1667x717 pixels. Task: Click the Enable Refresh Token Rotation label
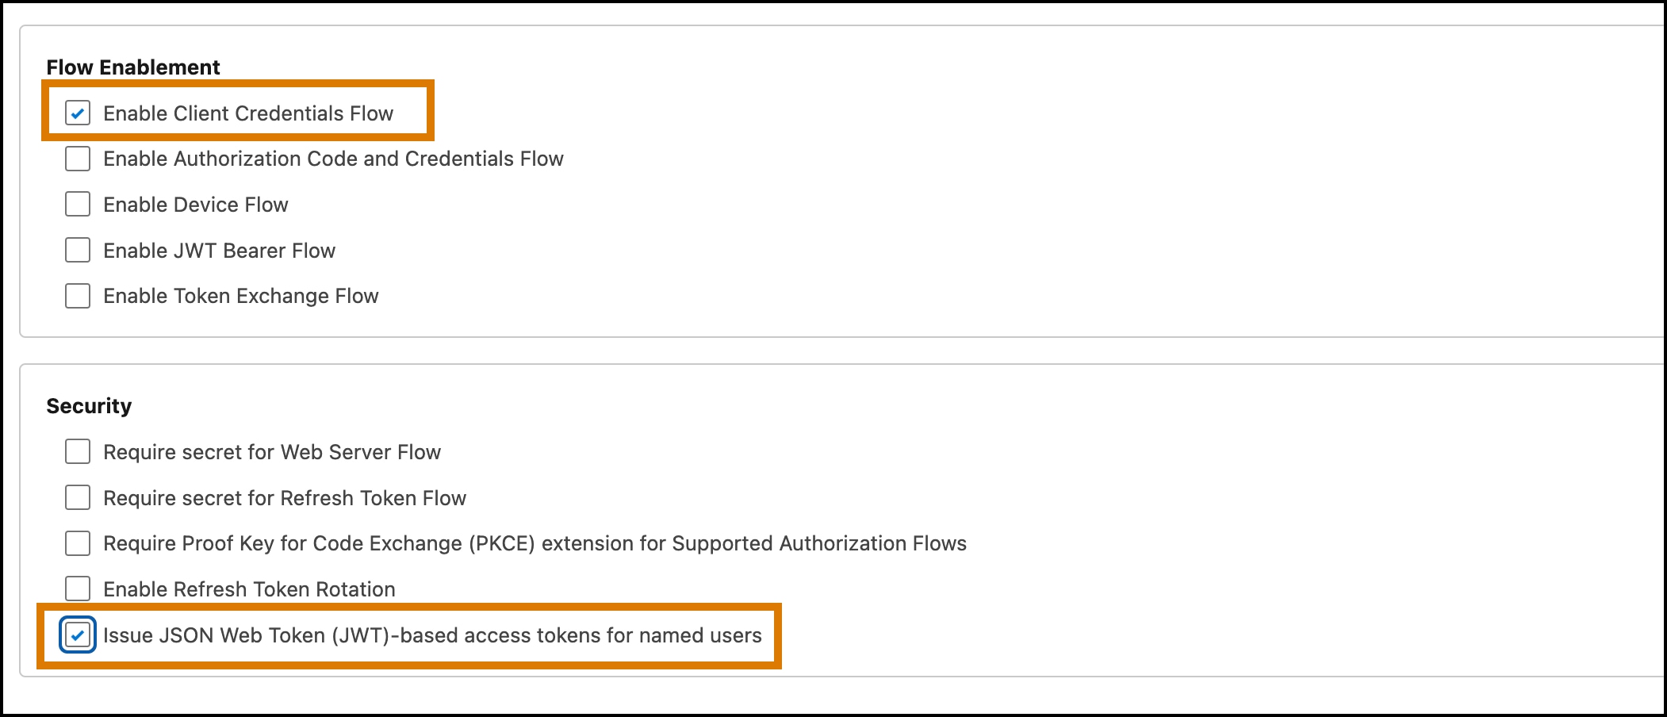249,589
